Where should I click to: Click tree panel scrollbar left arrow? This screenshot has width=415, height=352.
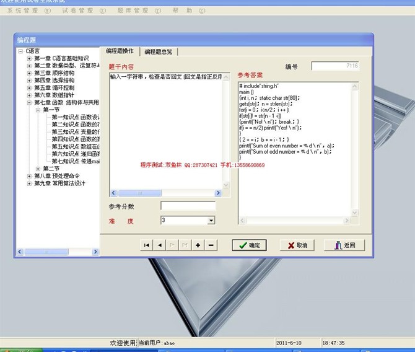(x=20, y=252)
